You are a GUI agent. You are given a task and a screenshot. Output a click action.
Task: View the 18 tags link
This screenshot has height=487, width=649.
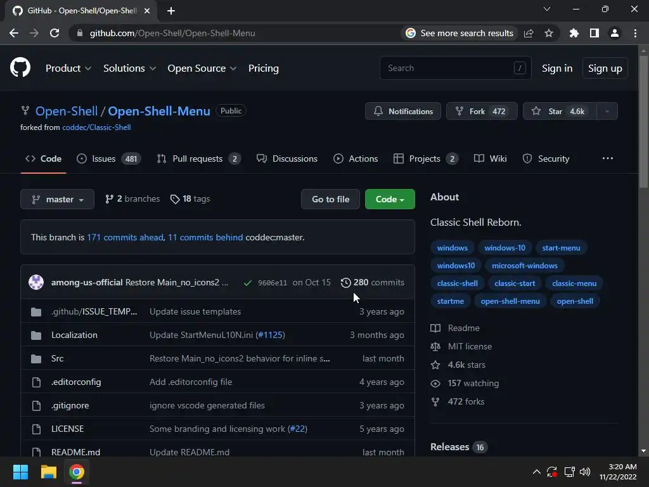point(190,198)
